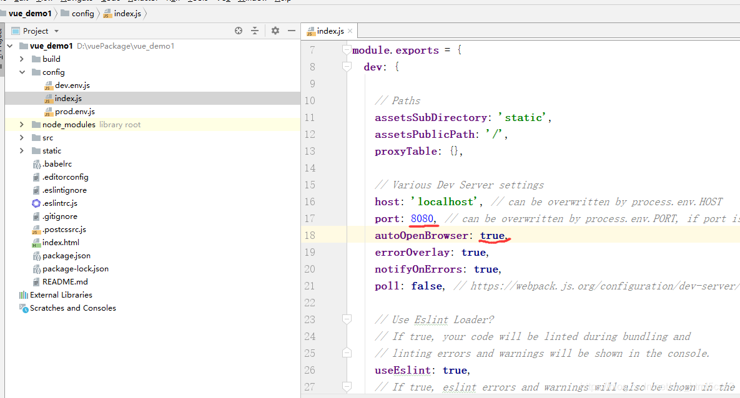Select the .eslintrc.js file
Screen dimensions: 740x398
[59, 203]
